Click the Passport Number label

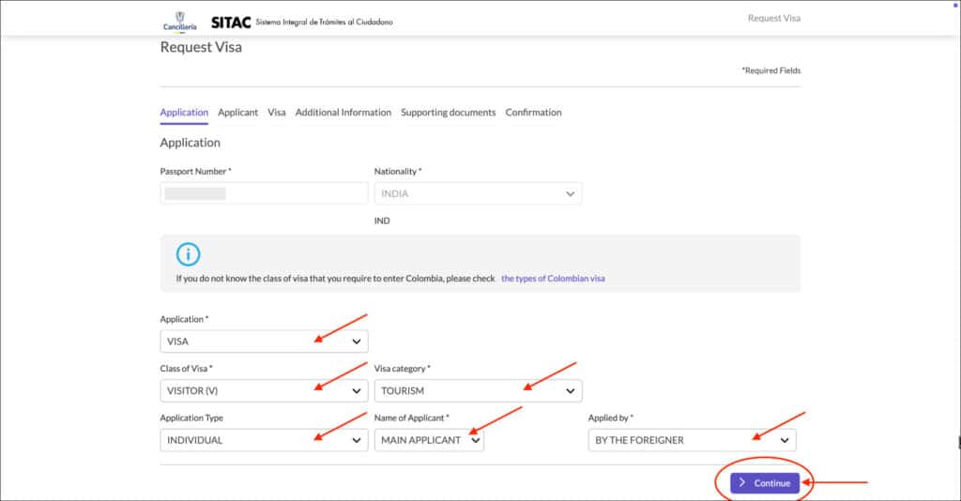(x=195, y=172)
